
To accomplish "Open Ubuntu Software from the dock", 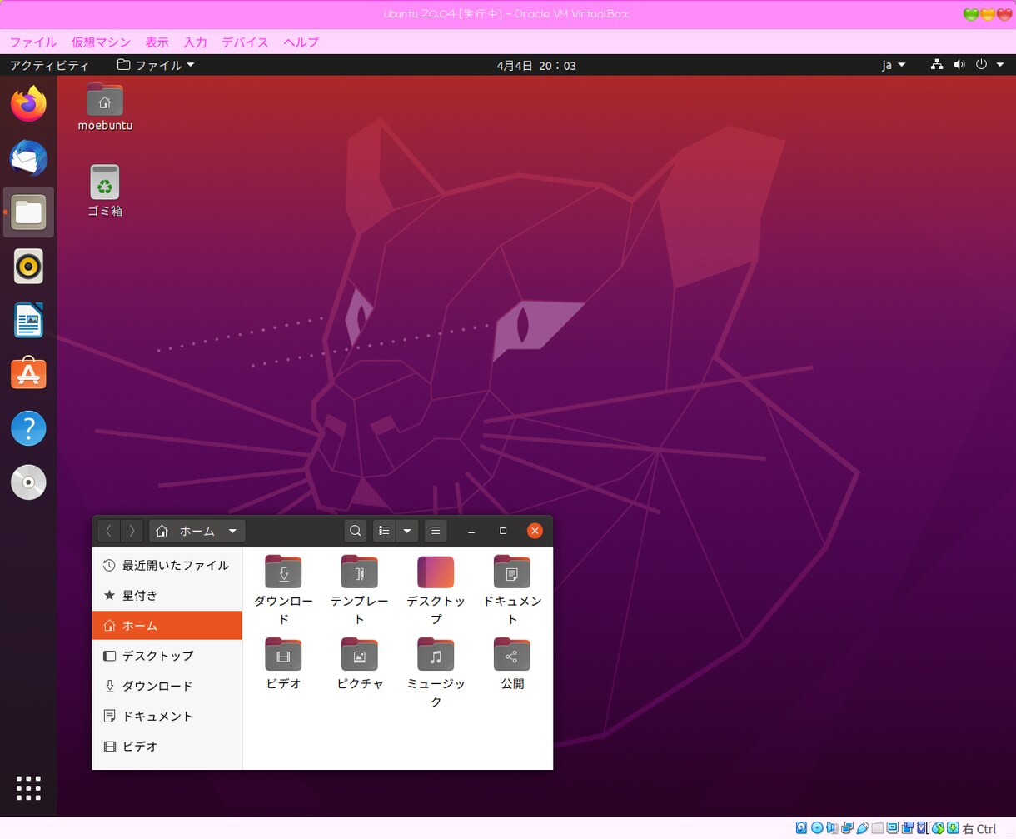I will tap(28, 374).
